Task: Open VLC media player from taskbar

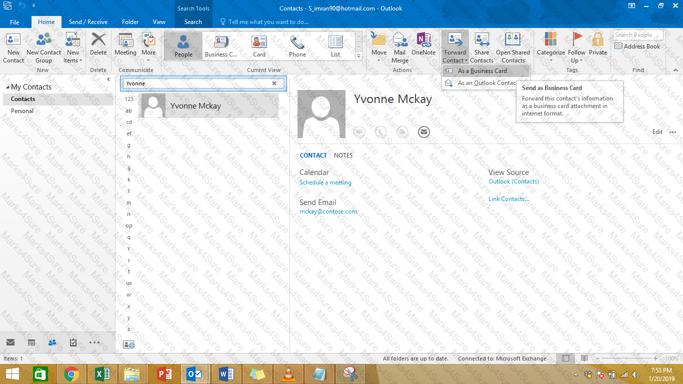Action: 288,374
